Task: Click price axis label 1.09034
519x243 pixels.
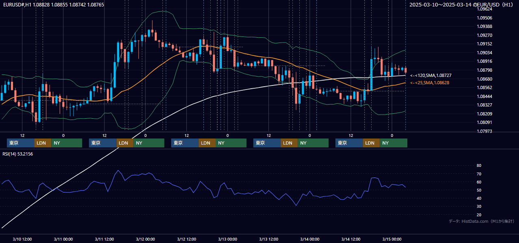Action: 484,53
